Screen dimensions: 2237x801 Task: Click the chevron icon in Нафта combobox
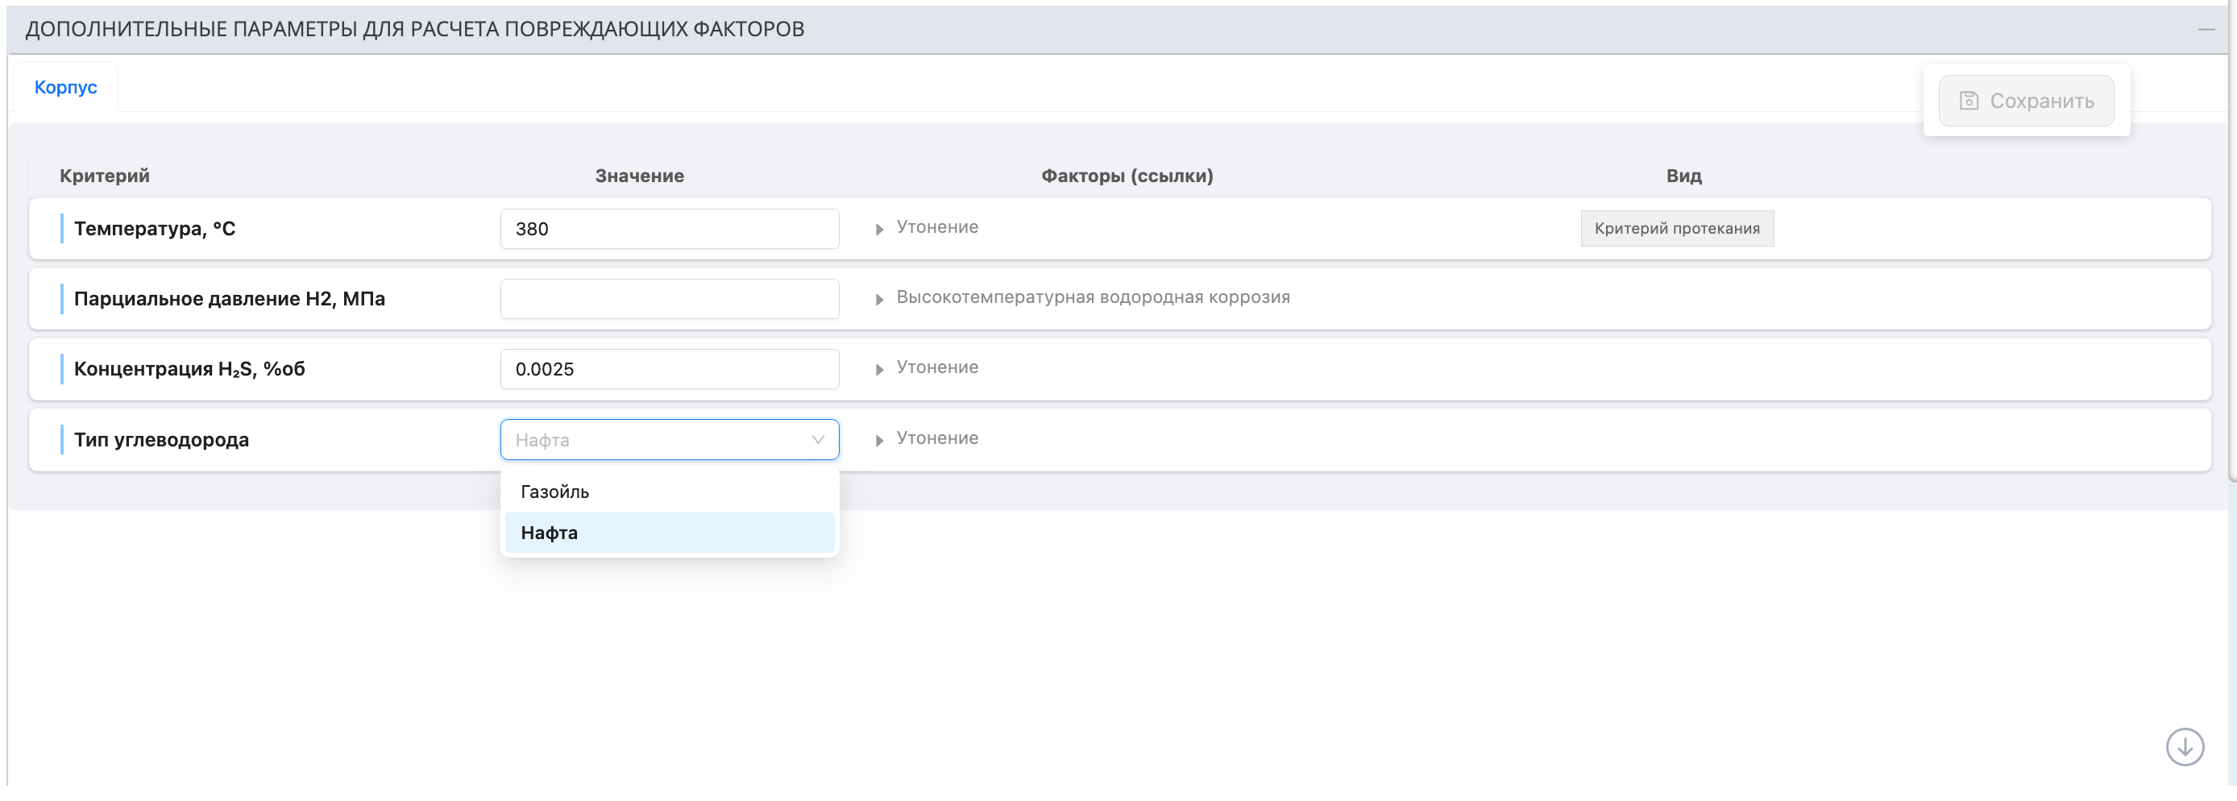tap(816, 440)
